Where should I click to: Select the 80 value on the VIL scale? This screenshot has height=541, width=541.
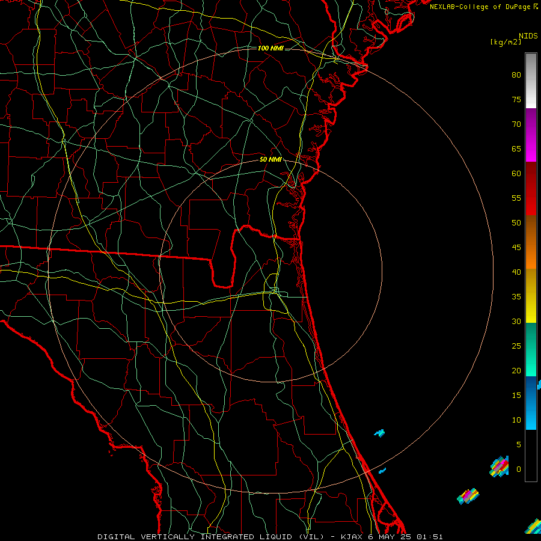[516, 75]
